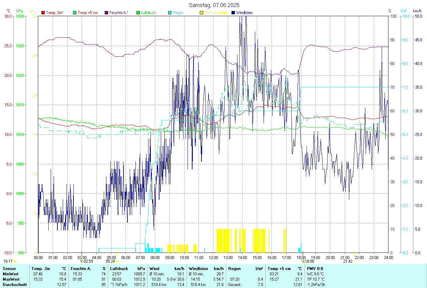Click the yellow Sonnenschein legend square
This screenshot has height=288, width=427.
tap(201, 13)
